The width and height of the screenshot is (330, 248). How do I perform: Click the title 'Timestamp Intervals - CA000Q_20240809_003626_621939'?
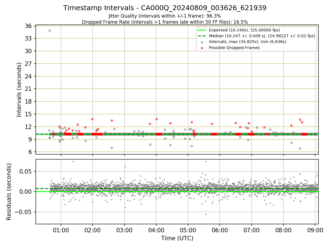(165, 8)
